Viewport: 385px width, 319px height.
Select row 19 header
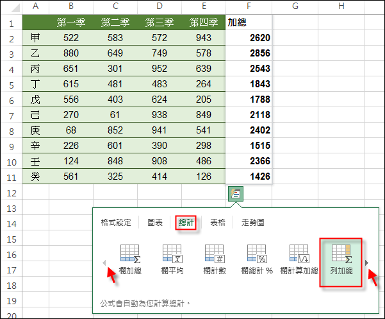tap(12, 300)
